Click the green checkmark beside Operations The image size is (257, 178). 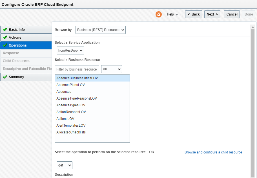tap(5, 45)
